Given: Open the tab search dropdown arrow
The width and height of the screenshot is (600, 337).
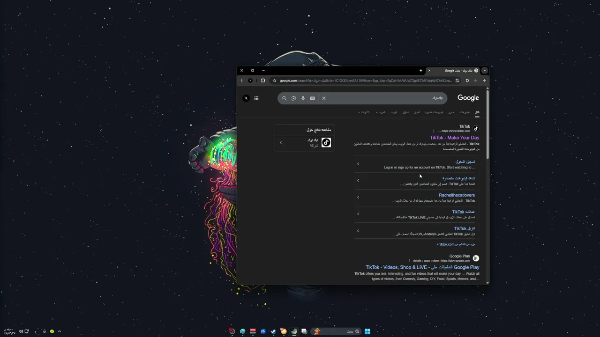Looking at the screenshot, I should point(484,71).
